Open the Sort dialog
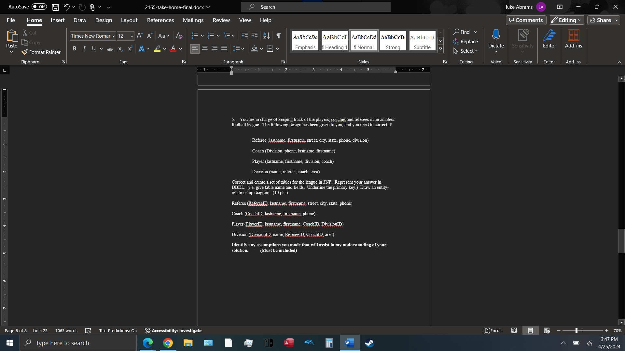This screenshot has width=625, height=351. pyautogui.click(x=266, y=36)
